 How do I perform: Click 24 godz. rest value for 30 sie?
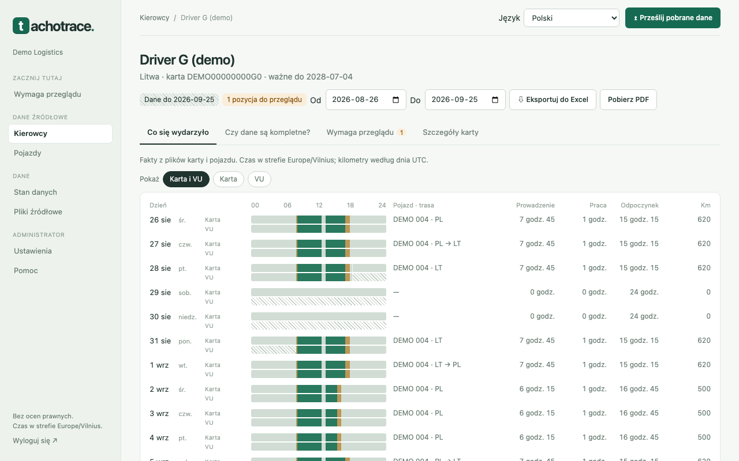[x=644, y=316]
